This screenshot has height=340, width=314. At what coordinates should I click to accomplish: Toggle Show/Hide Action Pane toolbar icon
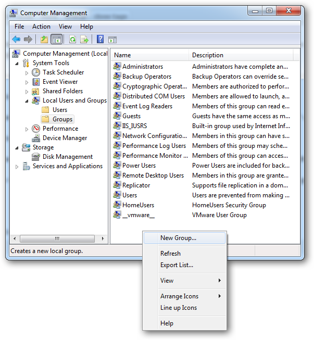[x=112, y=40]
